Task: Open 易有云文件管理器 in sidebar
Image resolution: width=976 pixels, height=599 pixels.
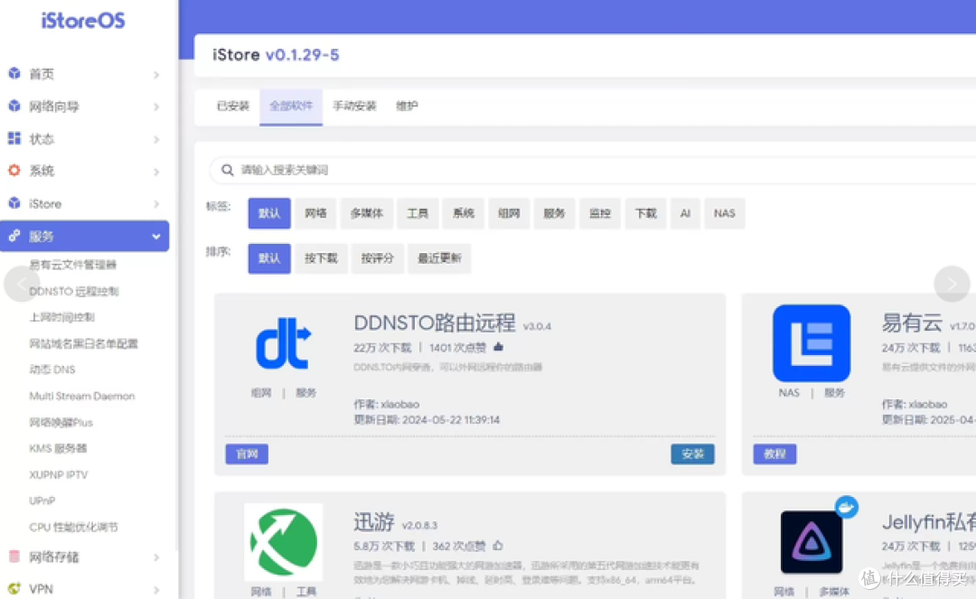Action: 73,265
